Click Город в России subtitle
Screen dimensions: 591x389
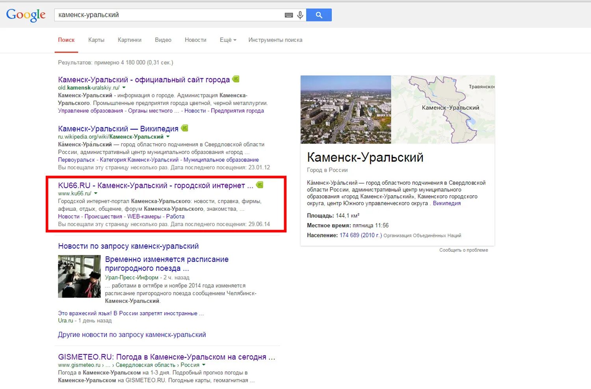[327, 170]
